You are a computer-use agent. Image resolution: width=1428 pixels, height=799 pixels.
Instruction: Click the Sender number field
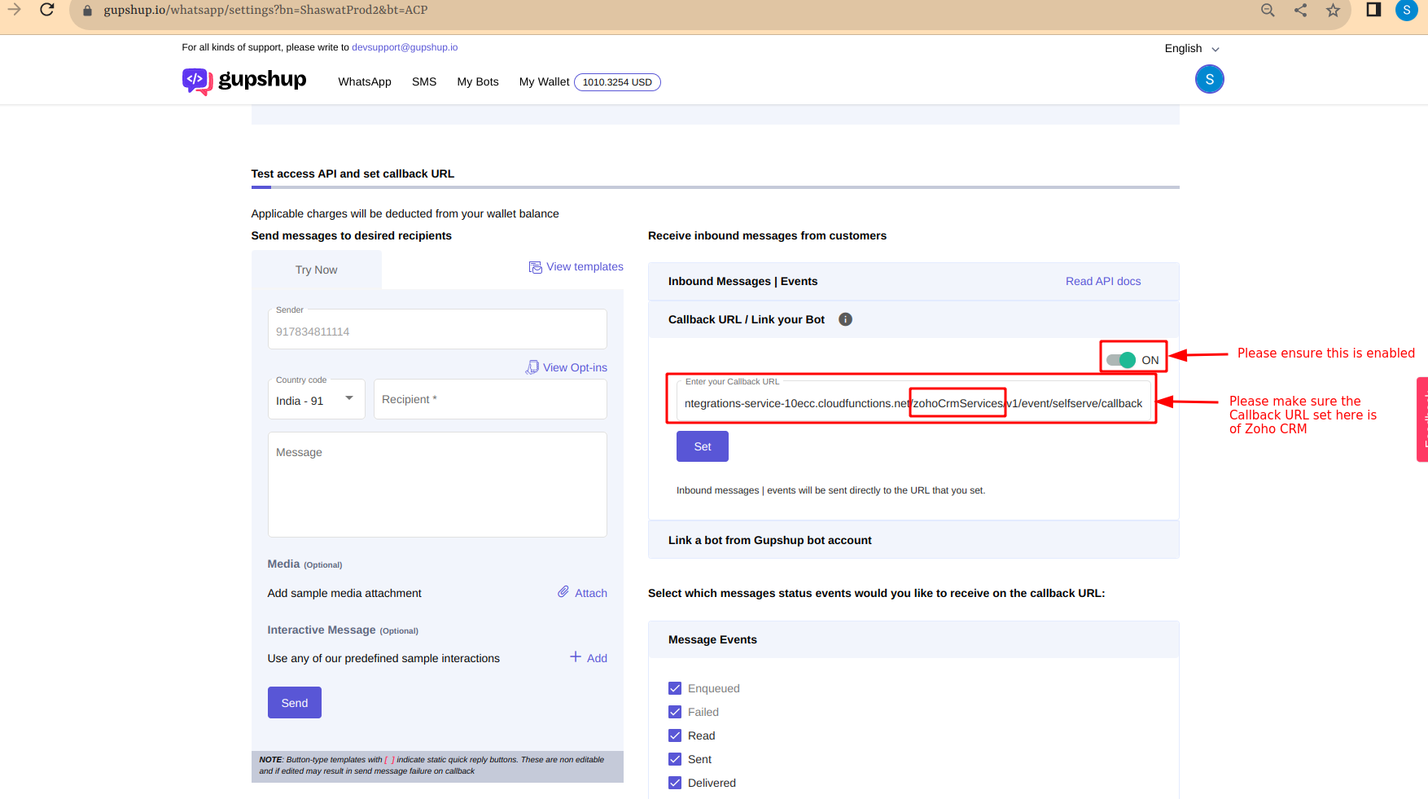point(437,330)
